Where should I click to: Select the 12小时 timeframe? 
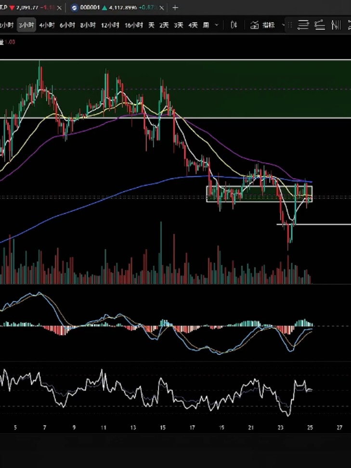(110, 26)
